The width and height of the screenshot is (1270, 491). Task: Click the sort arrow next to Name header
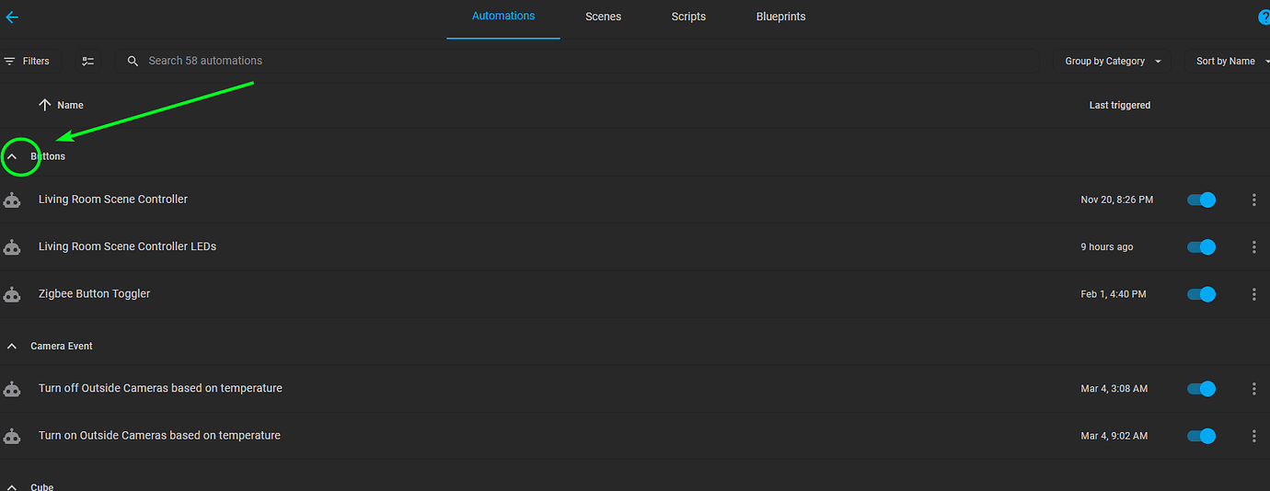click(44, 105)
